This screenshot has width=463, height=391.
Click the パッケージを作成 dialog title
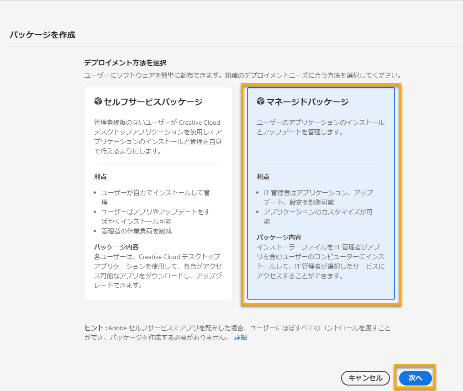[x=42, y=35]
